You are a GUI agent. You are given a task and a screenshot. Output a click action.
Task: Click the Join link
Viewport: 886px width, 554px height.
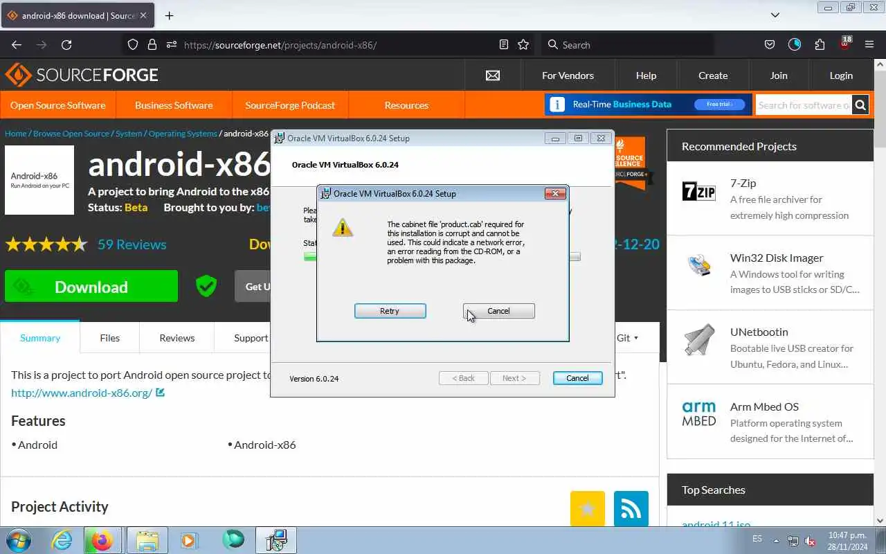(779, 75)
